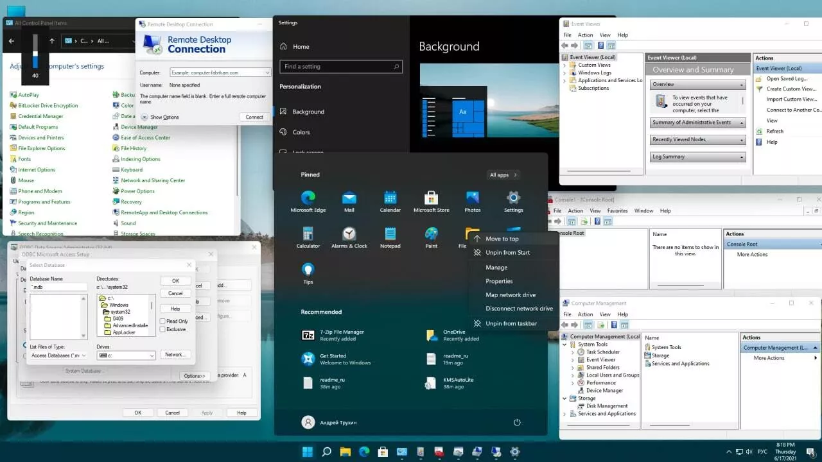Screen dimensions: 822x462
Task: Open the Computer name dropdown
Action: pos(267,73)
